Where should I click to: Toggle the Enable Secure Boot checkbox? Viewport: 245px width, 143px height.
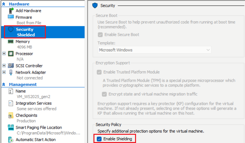tap(100, 35)
